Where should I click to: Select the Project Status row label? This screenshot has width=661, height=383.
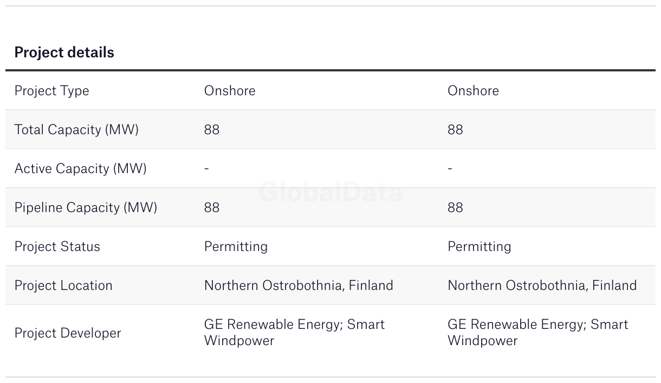tap(57, 247)
